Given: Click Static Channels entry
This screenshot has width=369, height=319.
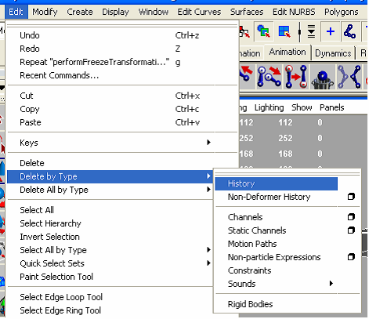Looking at the screenshot, I should coord(277,230).
